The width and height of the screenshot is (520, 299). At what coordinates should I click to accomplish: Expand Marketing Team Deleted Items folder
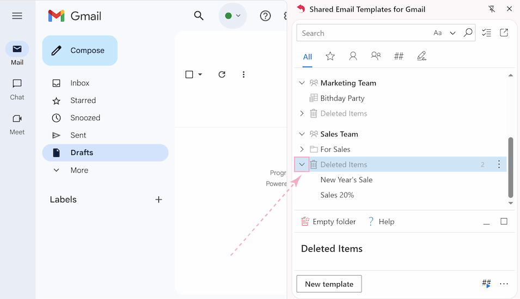pos(302,114)
